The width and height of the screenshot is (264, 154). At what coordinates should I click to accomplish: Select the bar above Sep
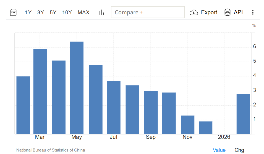pyautogui.click(x=151, y=112)
